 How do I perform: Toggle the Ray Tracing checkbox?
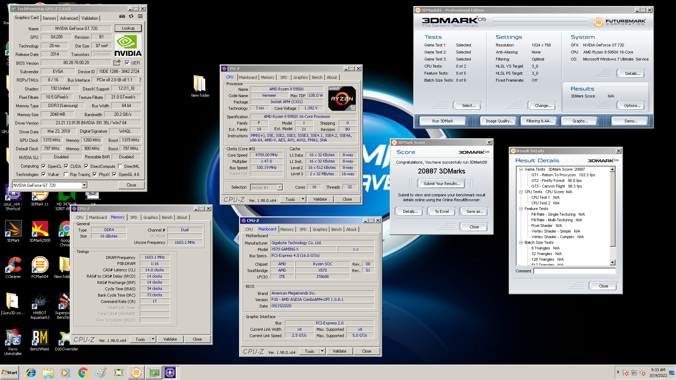point(66,174)
